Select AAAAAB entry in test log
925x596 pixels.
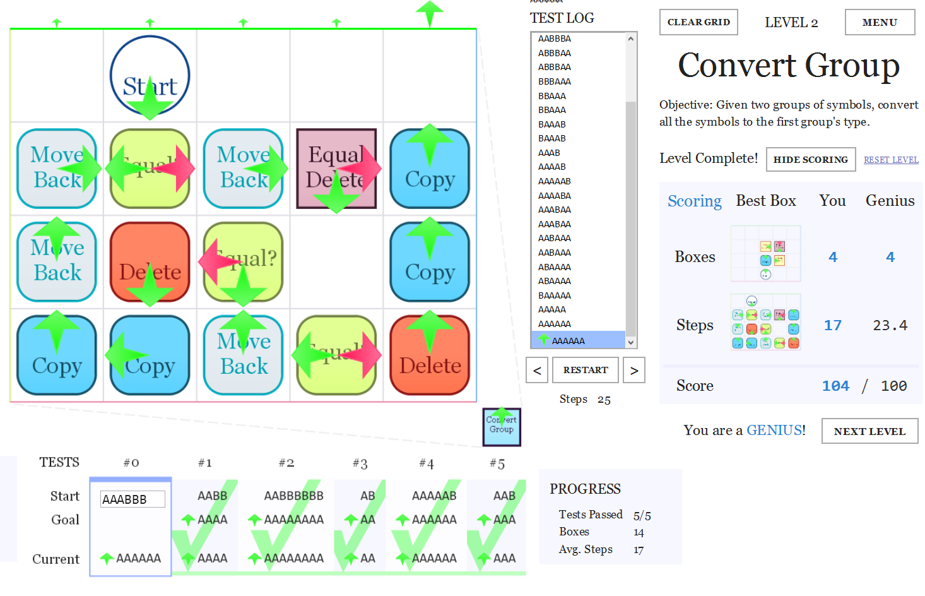pyautogui.click(x=555, y=181)
